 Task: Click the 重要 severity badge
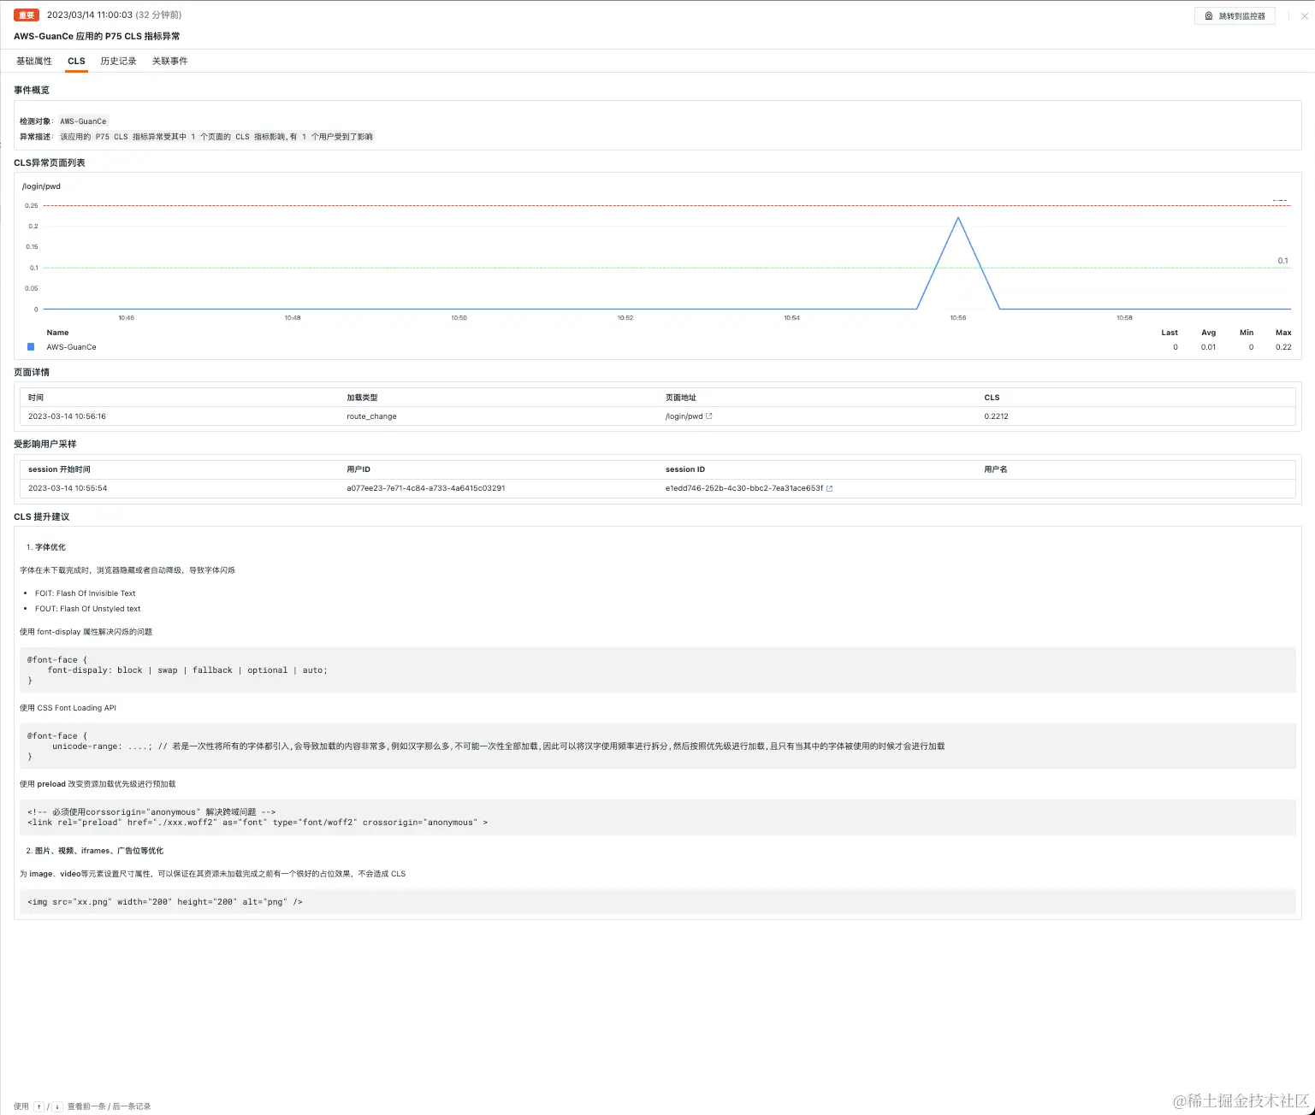point(27,15)
